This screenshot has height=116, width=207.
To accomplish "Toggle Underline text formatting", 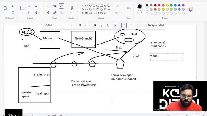I will click(x=108, y=25).
